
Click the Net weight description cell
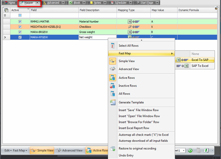(x=98, y=37)
